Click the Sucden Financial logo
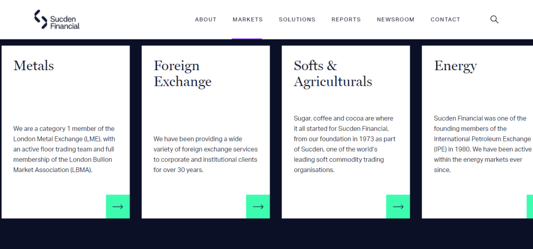 (x=57, y=19)
